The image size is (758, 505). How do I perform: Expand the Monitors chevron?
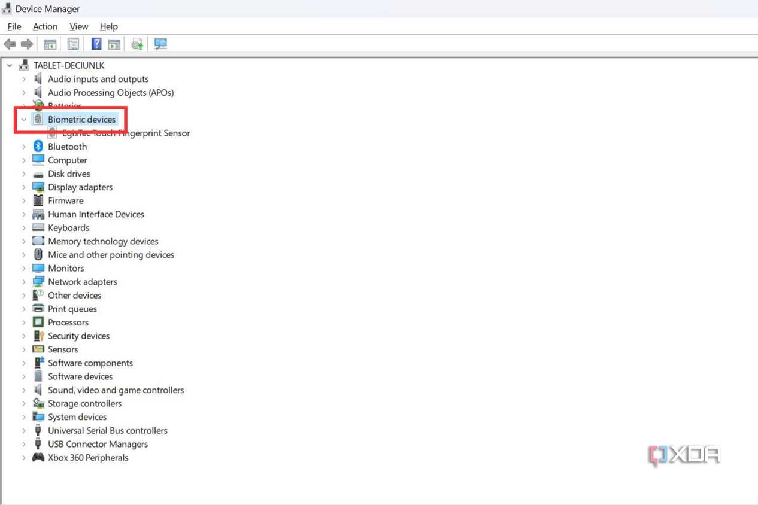[x=24, y=268]
